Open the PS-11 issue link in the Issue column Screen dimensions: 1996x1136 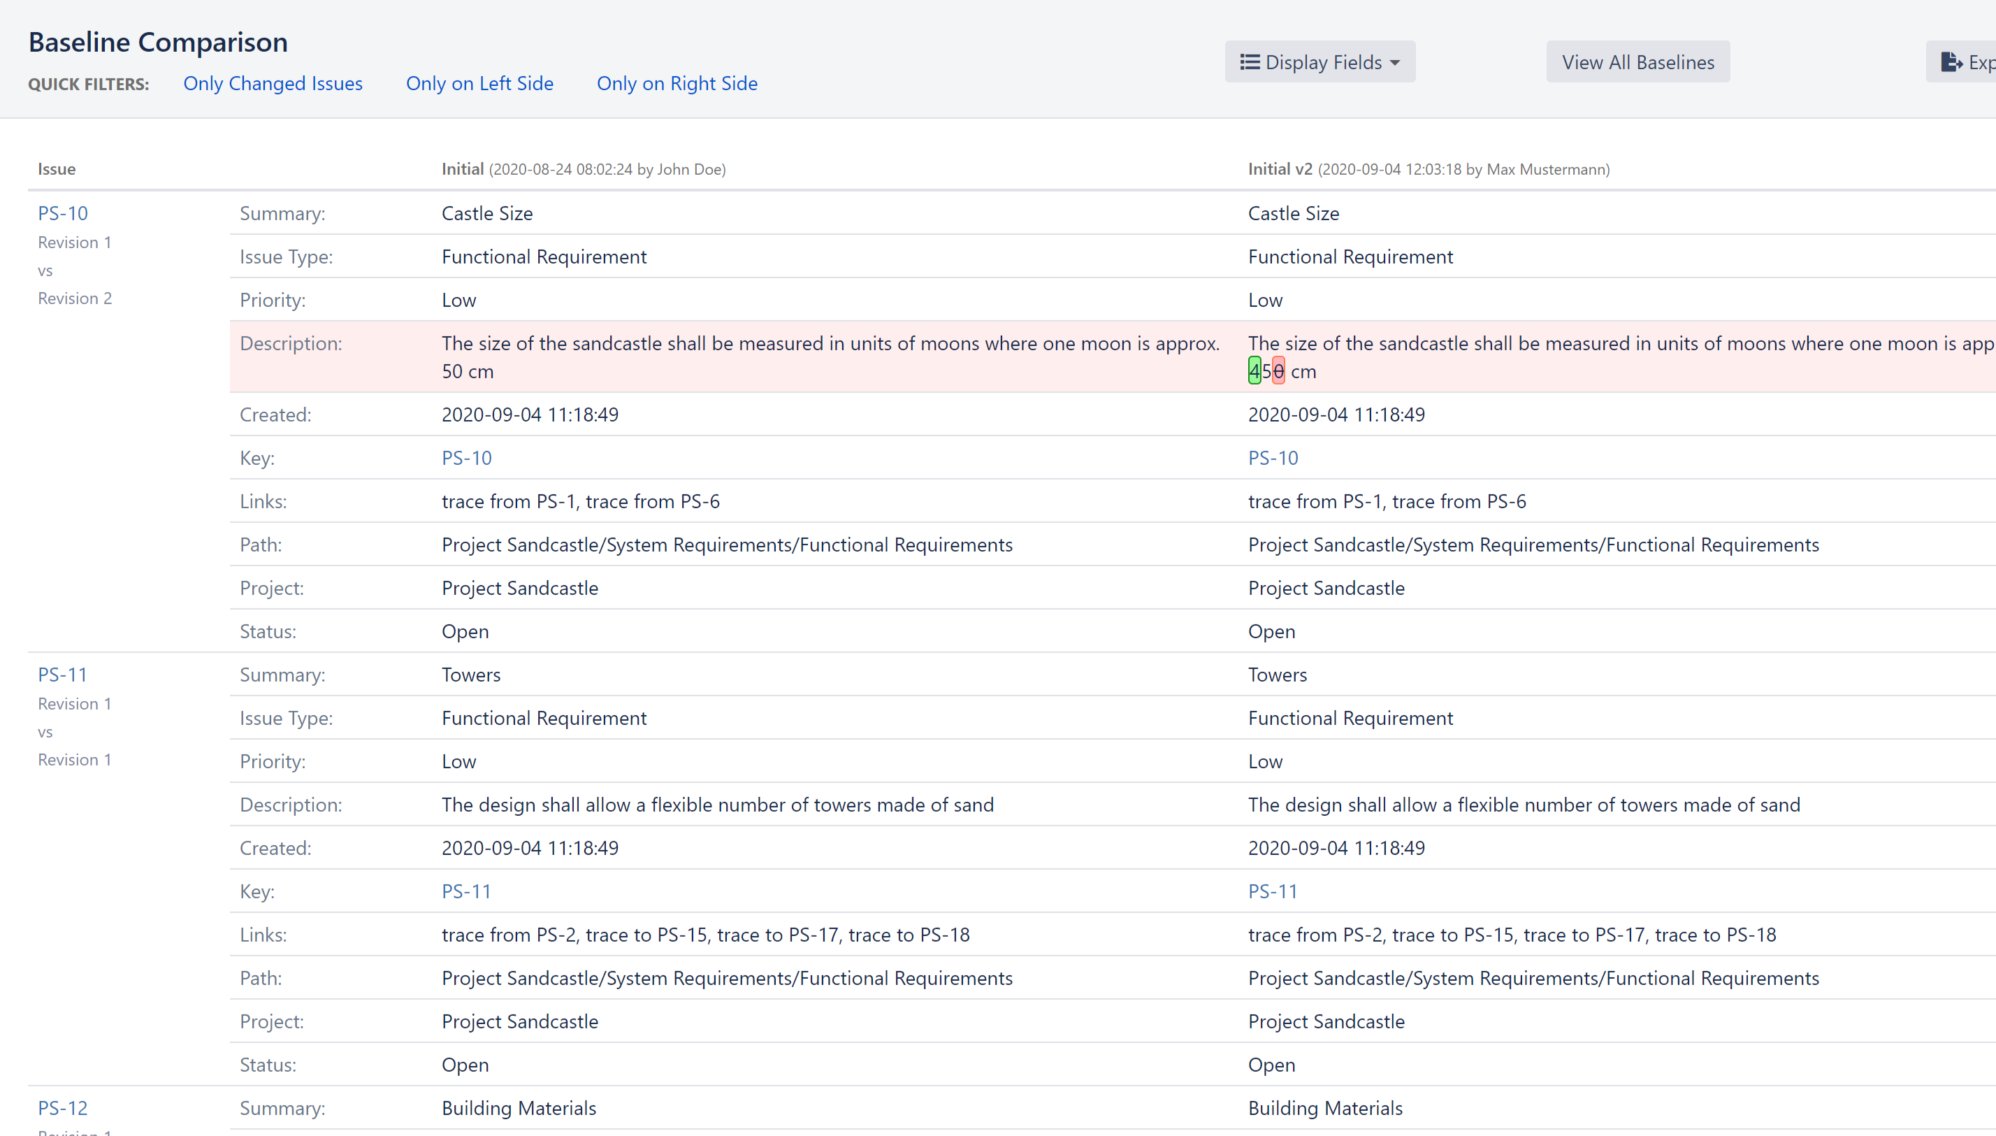[x=62, y=674]
